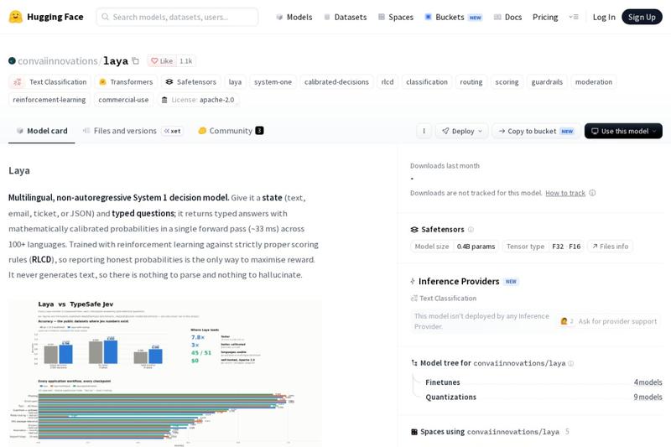Expand the Deploy dropdown
The width and height of the screenshot is (671, 447).
coord(462,131)
